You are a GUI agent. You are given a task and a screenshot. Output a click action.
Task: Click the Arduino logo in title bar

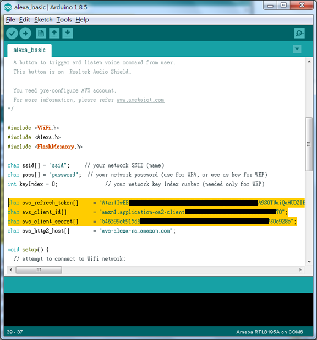coord(8,7)
